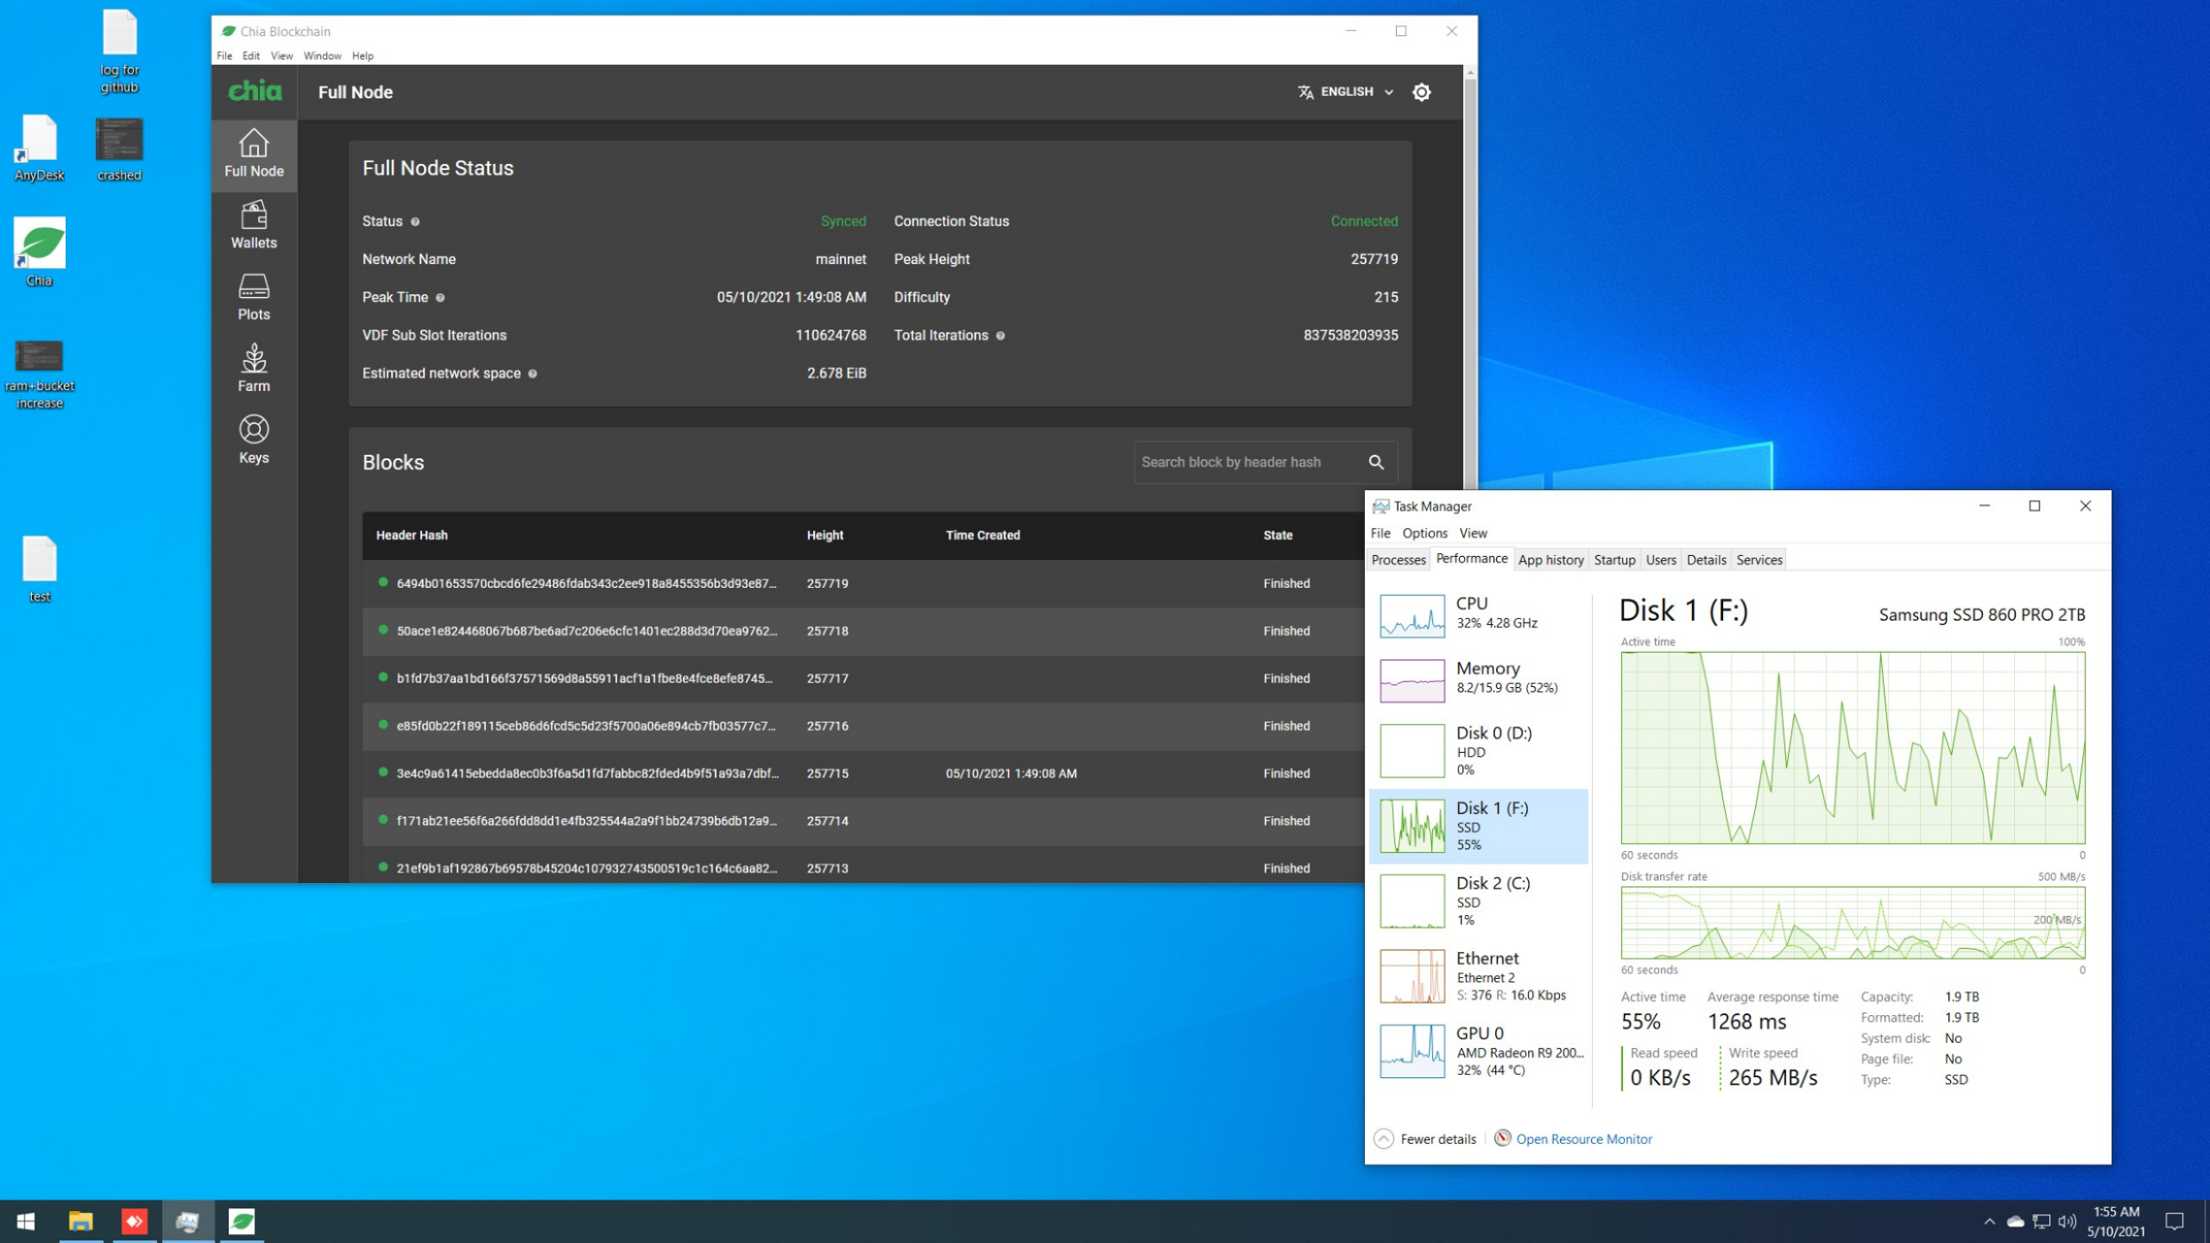Open the notification center icon
2210x1243 pixels.
coord(2175,1221)
